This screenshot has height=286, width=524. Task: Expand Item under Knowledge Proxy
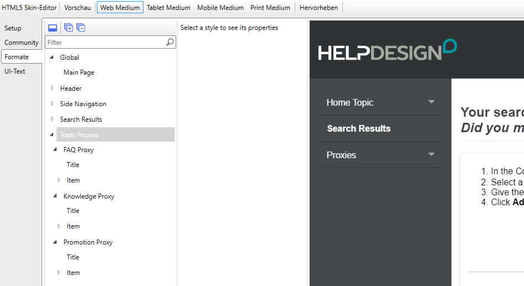click(x=59, y=226)
